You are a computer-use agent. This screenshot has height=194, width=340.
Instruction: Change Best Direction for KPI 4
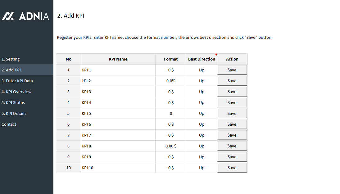tap(202, 102)
